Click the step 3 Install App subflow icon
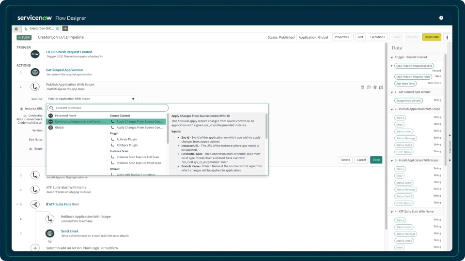This screenshot has height=261, width=465. coord(35,175)
